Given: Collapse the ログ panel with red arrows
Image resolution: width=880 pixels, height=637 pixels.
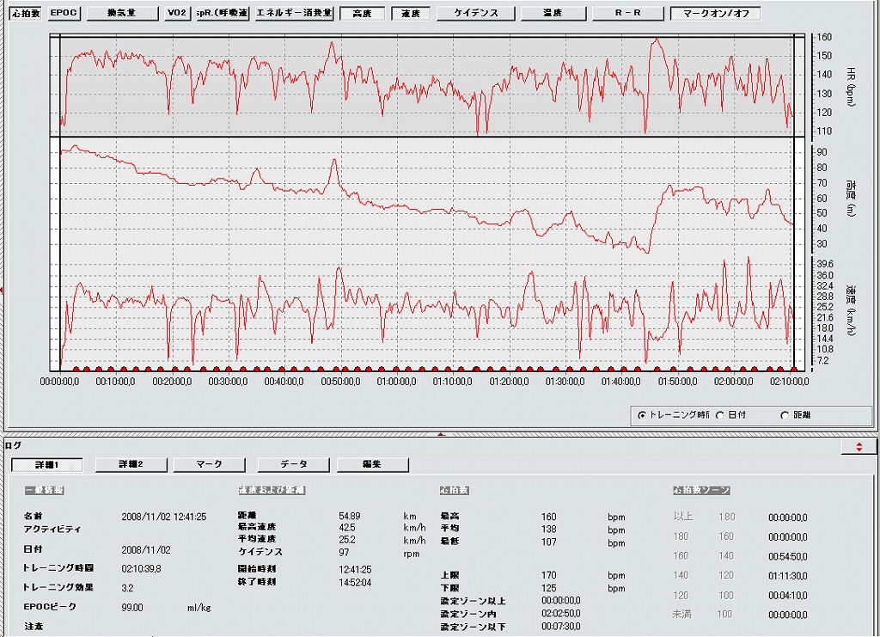Looking at the screenshot, I should 859,447.
